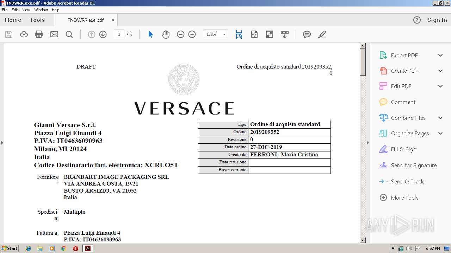
Task: Click the upload to cloud icon
Action: (24, 34)
